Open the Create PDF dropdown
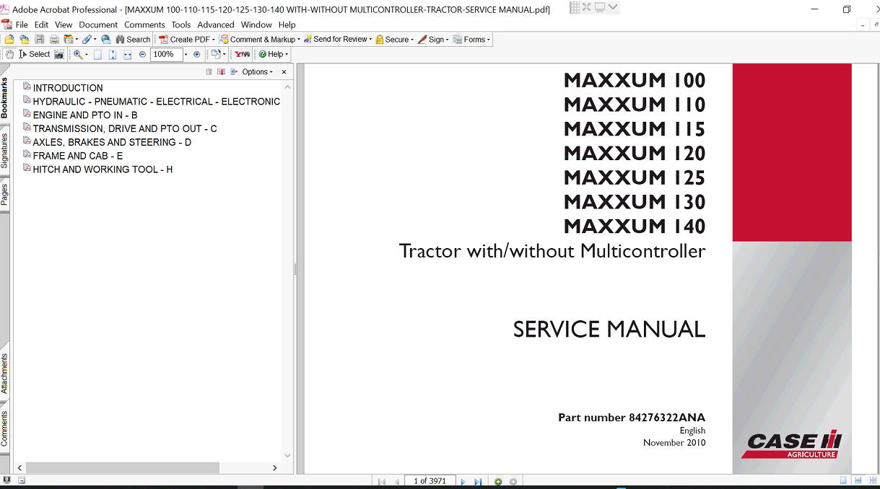Screen dimensions: 880x489 click(x=187, y=40)
